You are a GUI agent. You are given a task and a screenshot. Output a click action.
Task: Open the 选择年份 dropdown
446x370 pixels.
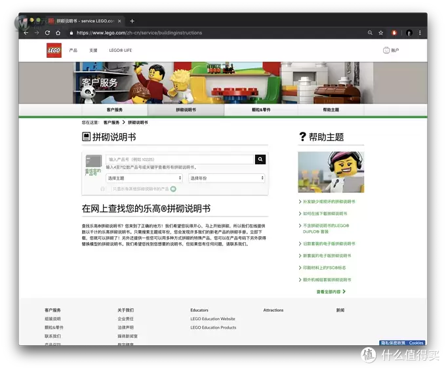(x=227, y=178)
